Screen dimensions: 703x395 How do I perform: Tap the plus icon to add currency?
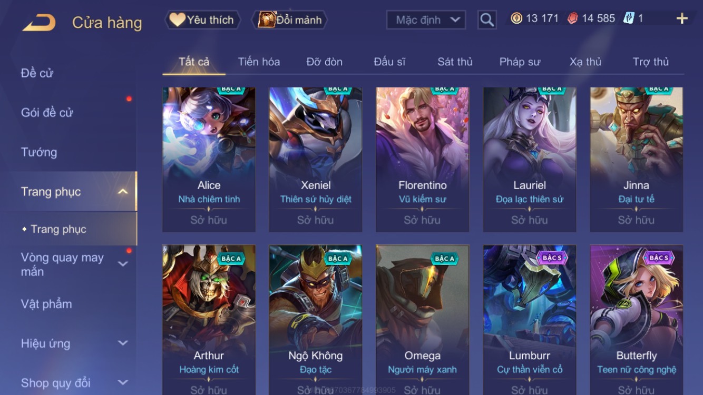(x=682, y=18)
